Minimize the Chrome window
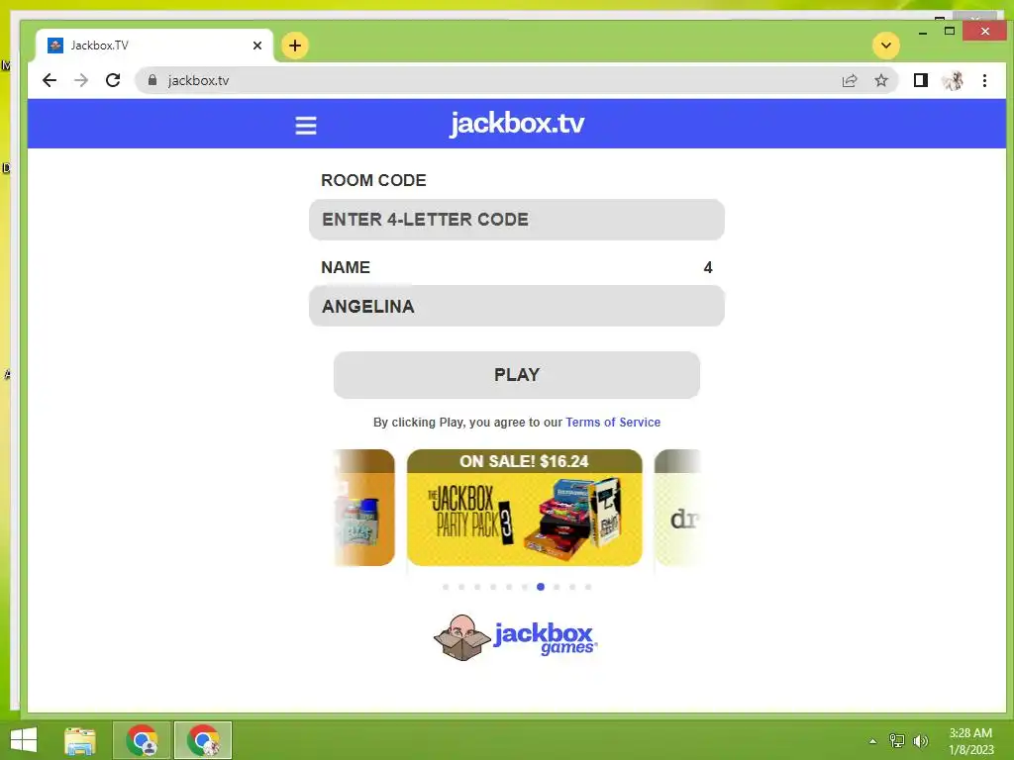This screenshot has width=1014, height=760. (x=923, y=33)
